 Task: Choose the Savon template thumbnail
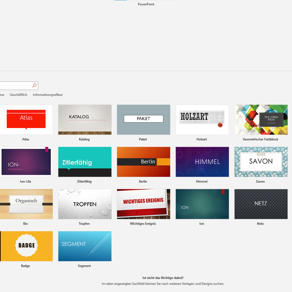pyautogui.click(x=261, y=162)
